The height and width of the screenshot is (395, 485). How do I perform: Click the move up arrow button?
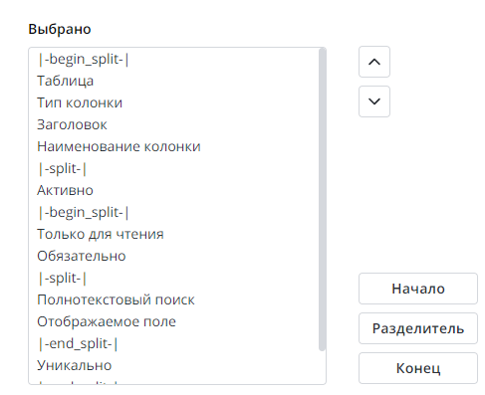374,62
